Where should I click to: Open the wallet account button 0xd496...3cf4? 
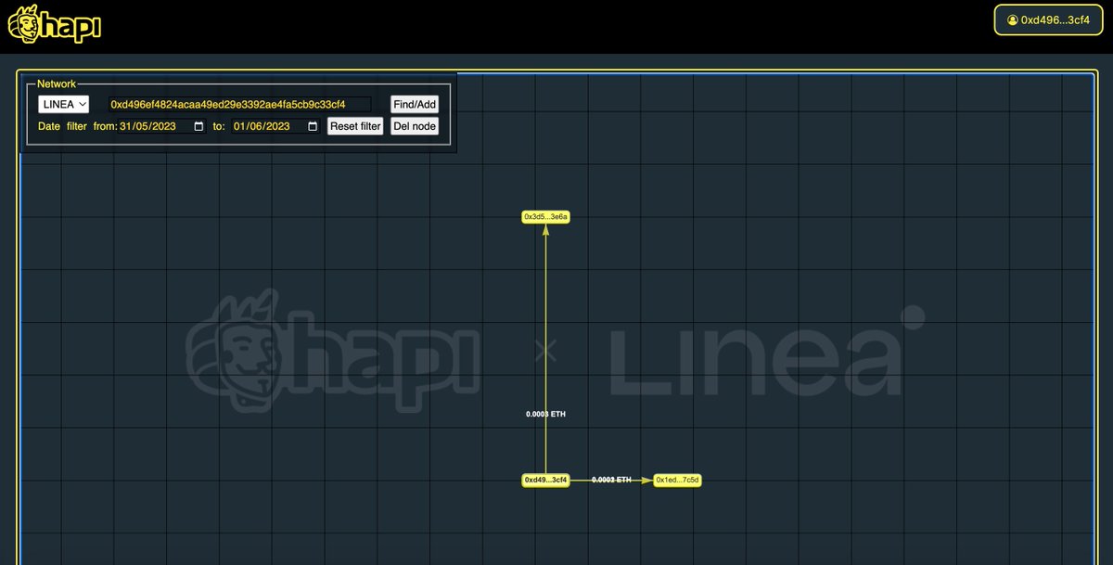click(1048, 19)
